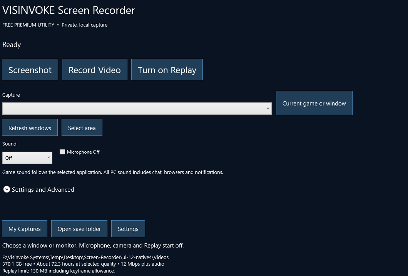This screenshot has width=408, height=276.
Task: Click the Replay limit: 130 MB line
Action: pyautogui.click(x=59, y=271)
